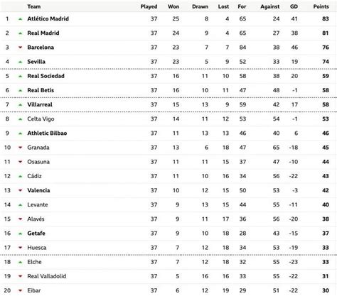337x296 pixels.
Task: Click the red down arrow beside Valencia
Action: [21, 190]
